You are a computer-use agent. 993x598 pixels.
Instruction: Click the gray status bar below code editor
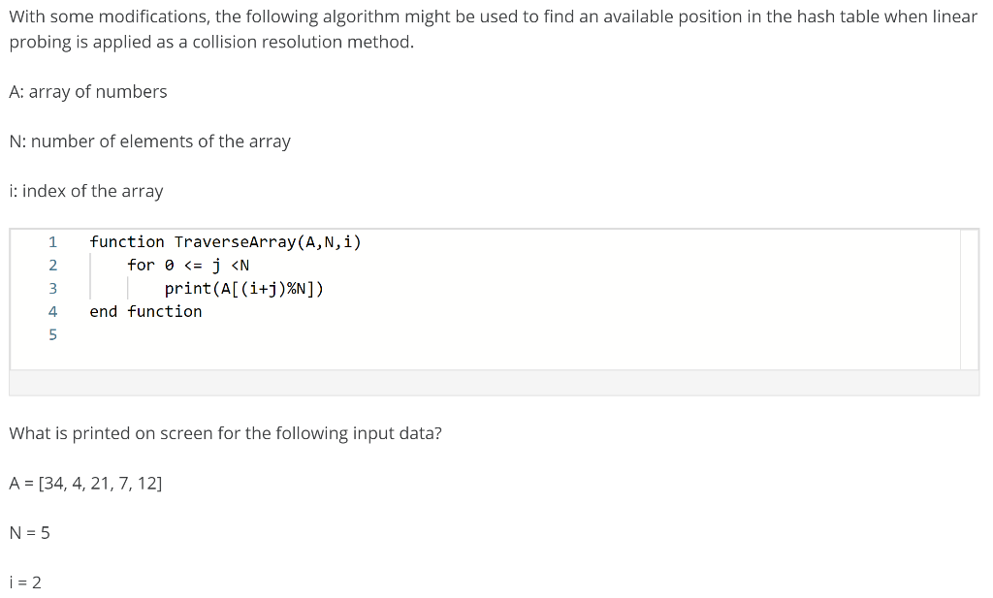coord(494,383)
